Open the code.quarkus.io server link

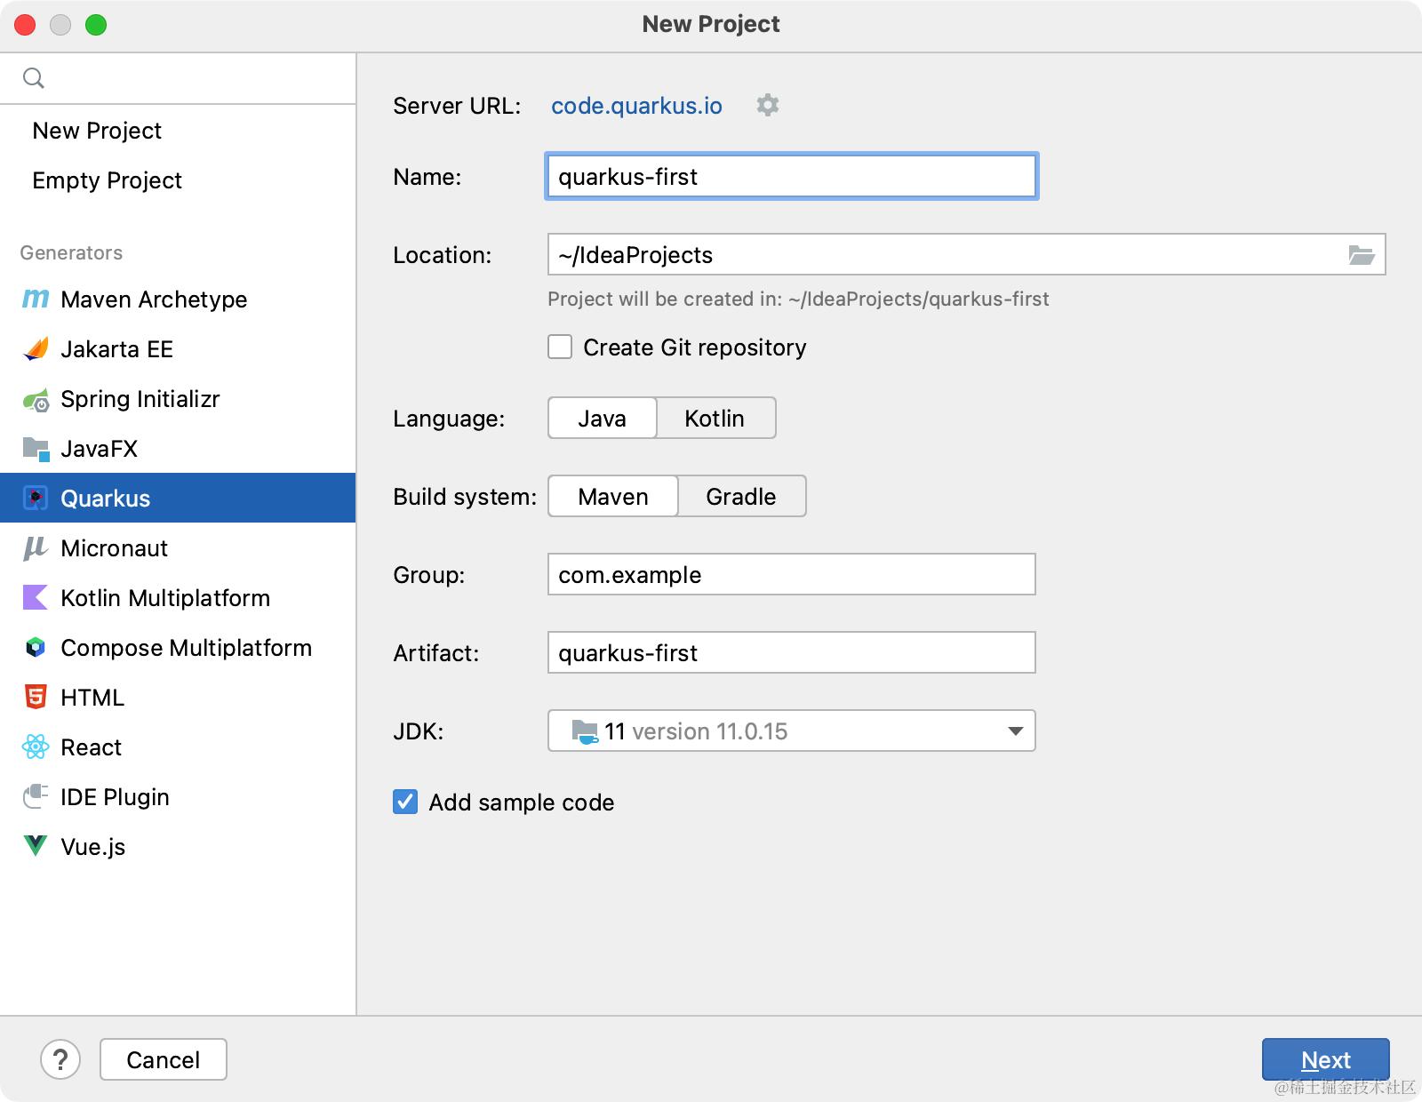(x=636, y=106)
